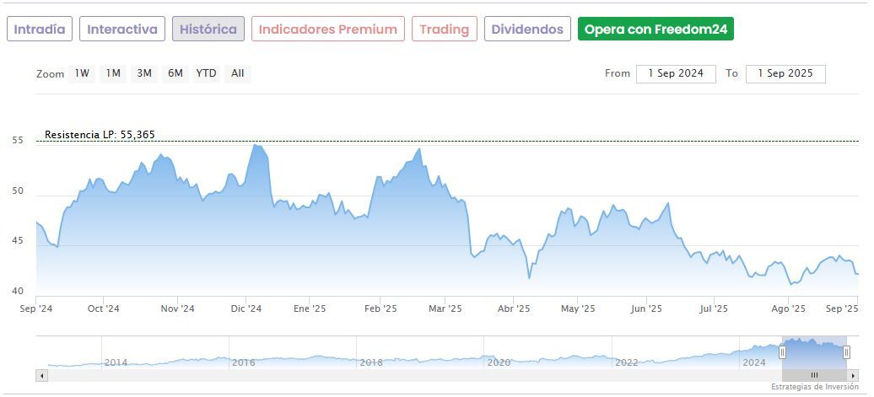
Task: Edit the To date field
Action: coord(785,73)
